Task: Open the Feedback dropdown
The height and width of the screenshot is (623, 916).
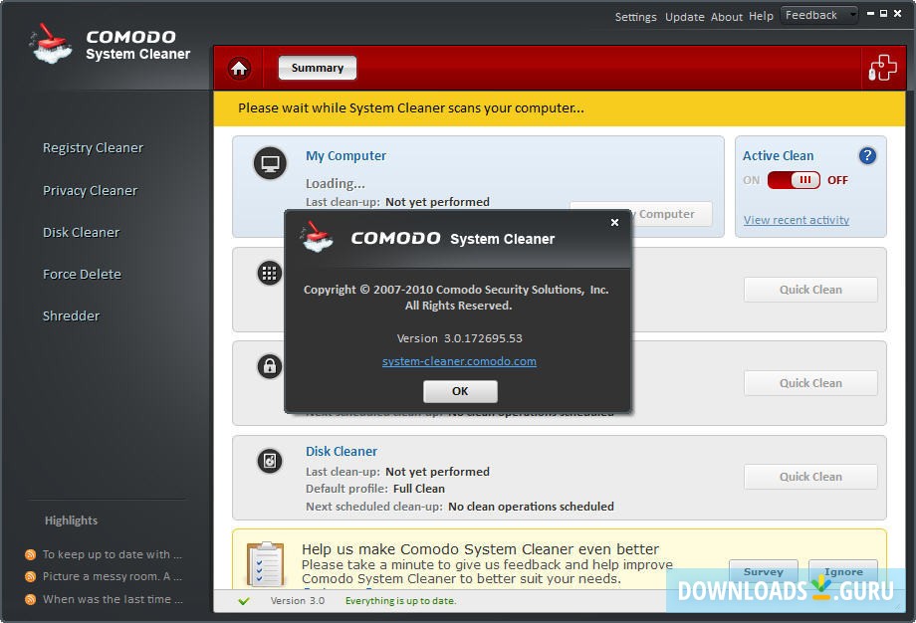Action: (819, 15)
